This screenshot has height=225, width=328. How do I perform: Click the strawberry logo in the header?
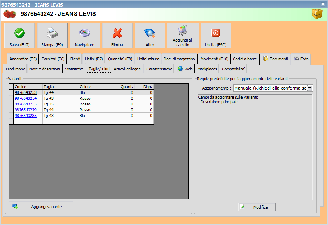pos(10,14)
